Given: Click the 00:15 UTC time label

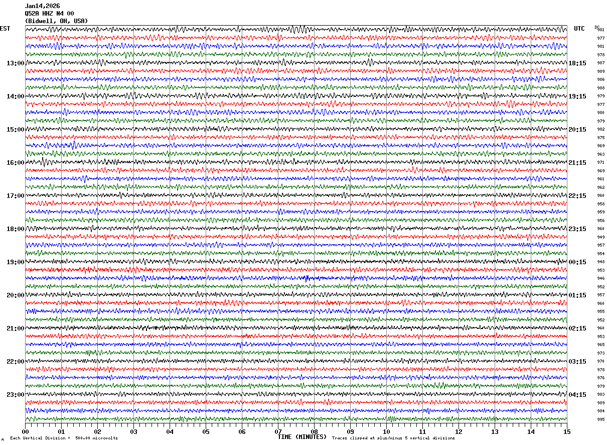Looking at the screenshot, I should tap(577, 262).
